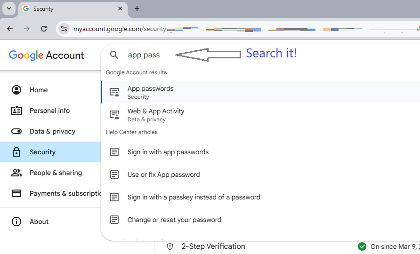The image size is (420, 254).
Task: Open Use or fix App password article
Action: (x=261, y=175)
